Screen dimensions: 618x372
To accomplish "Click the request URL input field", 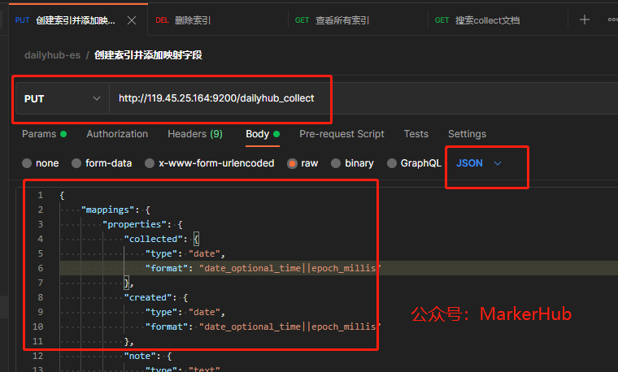I will [x=363, y=98].
